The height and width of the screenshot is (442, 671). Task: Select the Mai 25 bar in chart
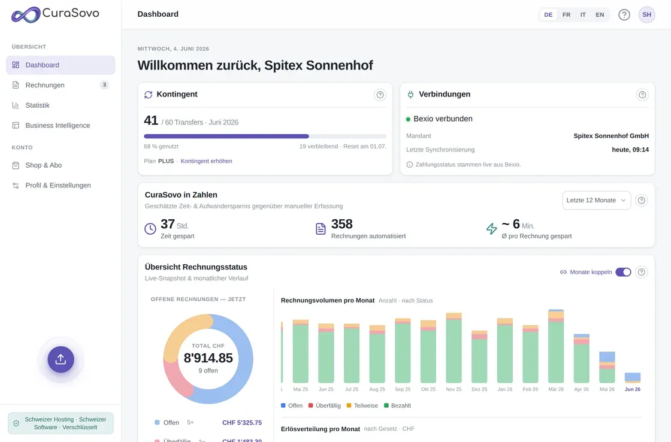click(300, 351)
